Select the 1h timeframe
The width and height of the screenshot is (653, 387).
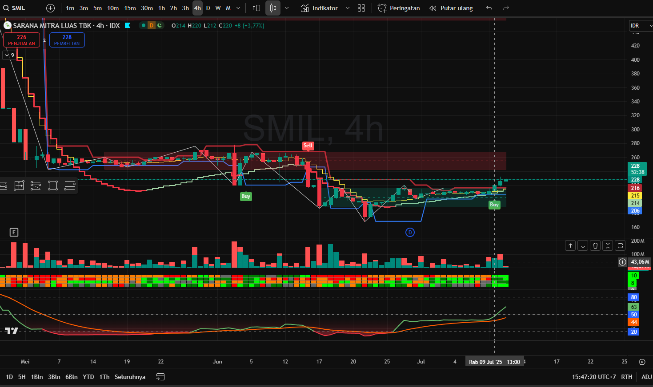161,8
